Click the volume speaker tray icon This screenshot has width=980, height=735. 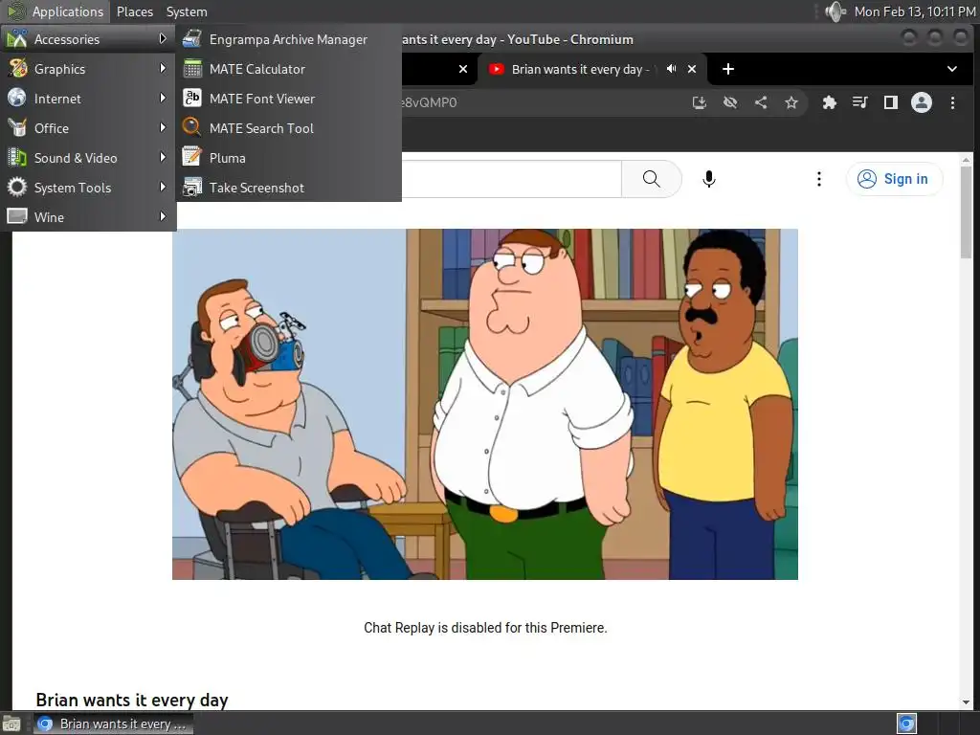tap(835, 11)
